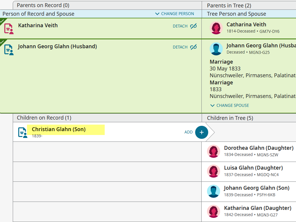
Task: Expand the CHANGE SPOUSE dropdown
Action: (230, 106)
